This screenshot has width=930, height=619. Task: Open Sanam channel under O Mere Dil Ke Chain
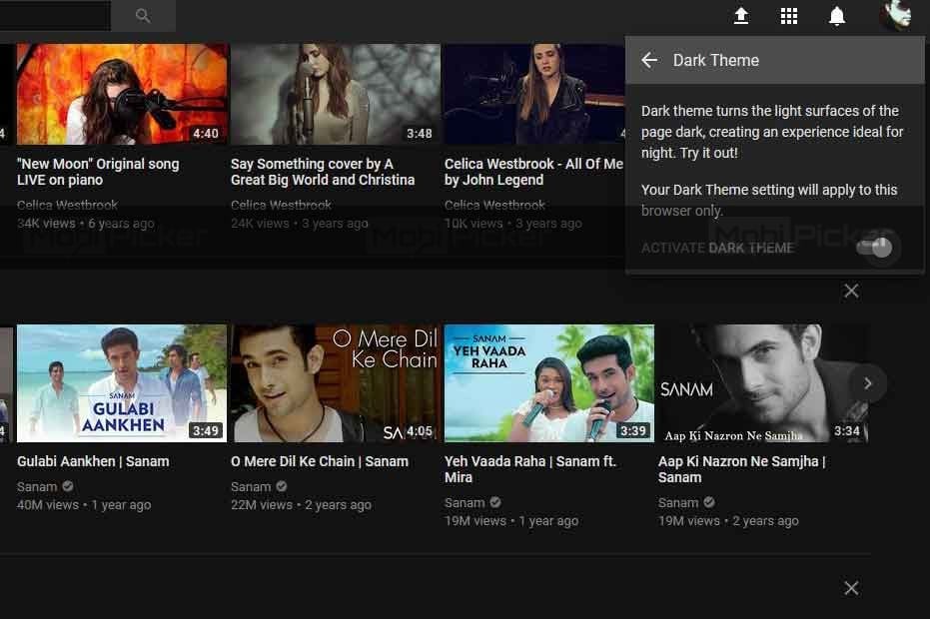tap(251, 487)
